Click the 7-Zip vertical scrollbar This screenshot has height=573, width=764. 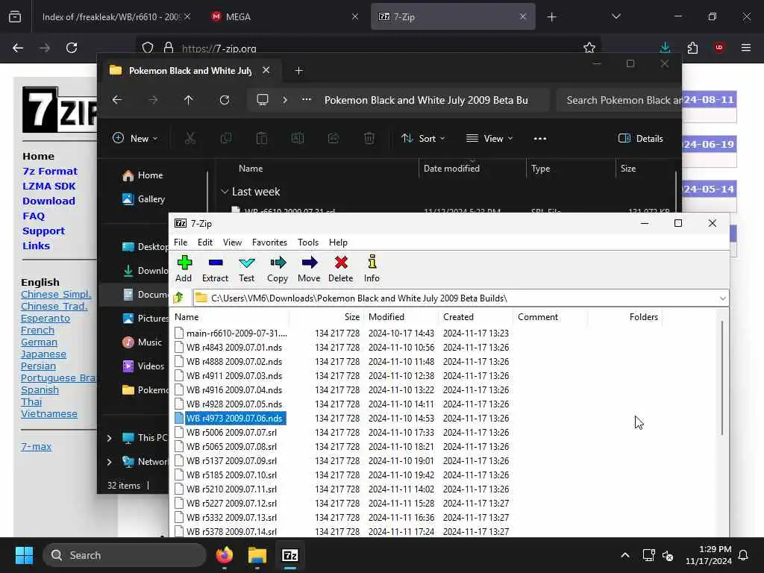(x=722, y=378)
